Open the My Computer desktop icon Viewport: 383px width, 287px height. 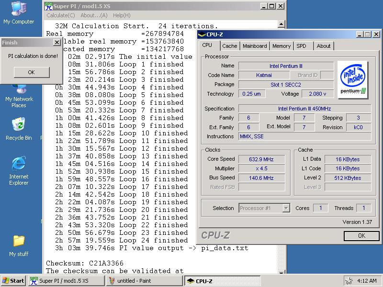click(19, 13)
